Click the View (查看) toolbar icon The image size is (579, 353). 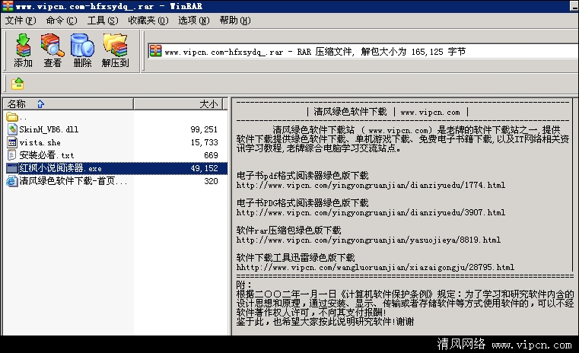click(52, 50)
